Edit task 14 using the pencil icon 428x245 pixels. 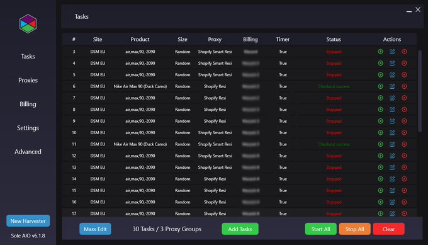click(x=392, y=179)
